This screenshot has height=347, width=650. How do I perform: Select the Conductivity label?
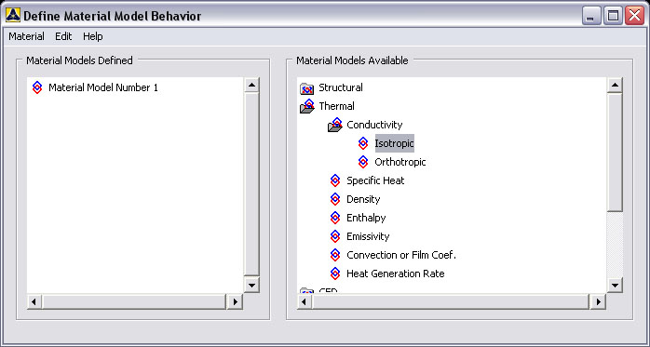tap(374, 125)
